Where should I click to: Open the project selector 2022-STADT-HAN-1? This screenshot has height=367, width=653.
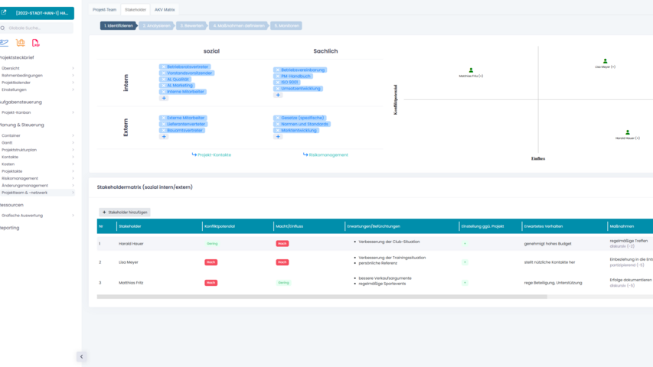pos(37,13)
